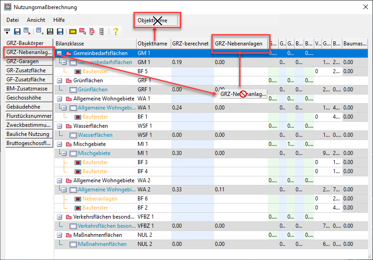Click the red hatched area with cursor icon
Image resolution: width=373 pixels, height=260 pixels.
click(x=82, y=31)
